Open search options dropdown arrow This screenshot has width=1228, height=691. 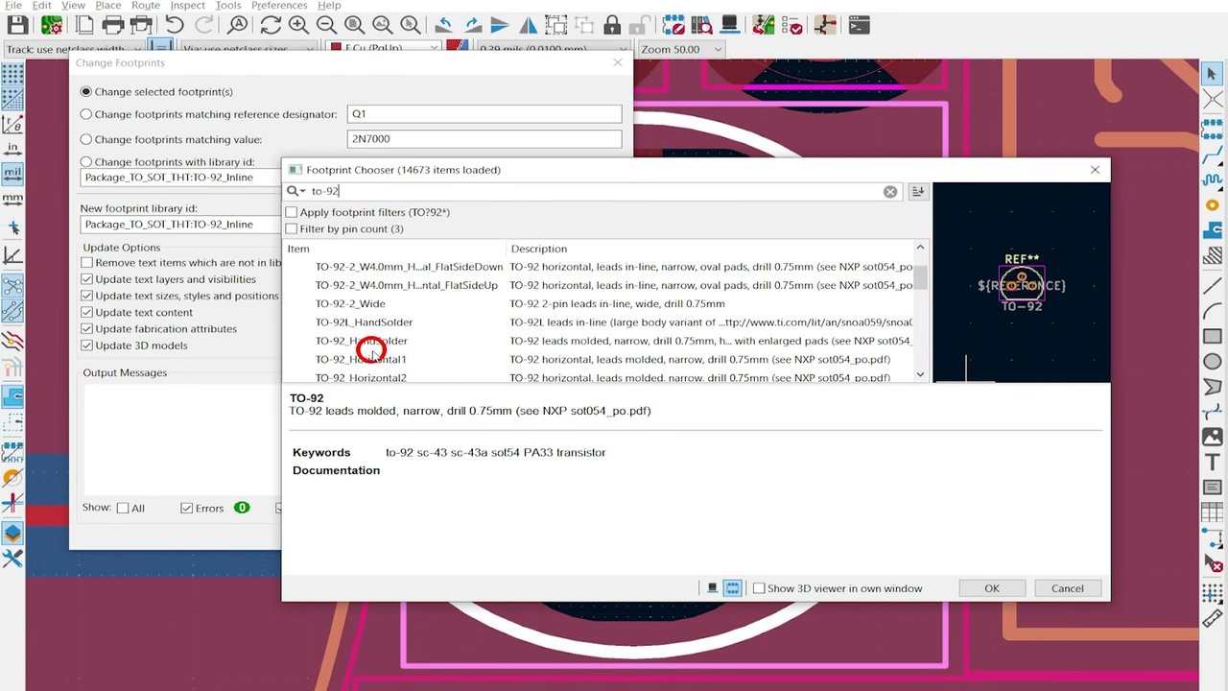coord(295,191)
